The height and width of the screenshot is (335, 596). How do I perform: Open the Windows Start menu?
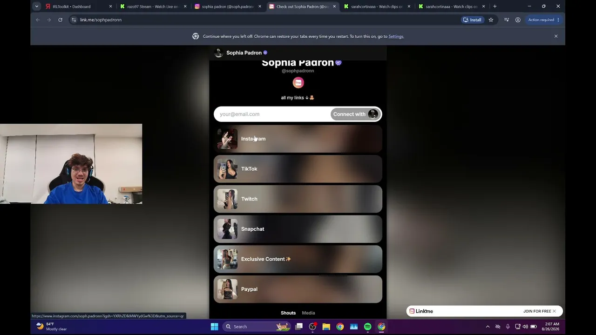(x=214, y=327)
